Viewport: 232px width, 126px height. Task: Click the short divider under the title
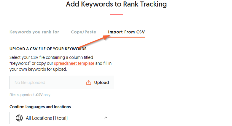[116, 14]
